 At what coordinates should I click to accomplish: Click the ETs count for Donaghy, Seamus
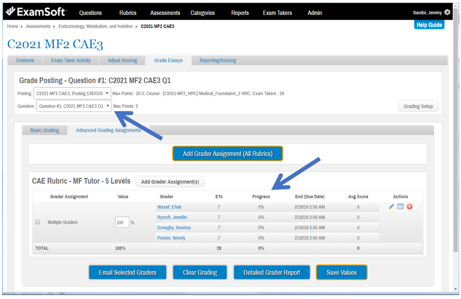tap(219, 228)
